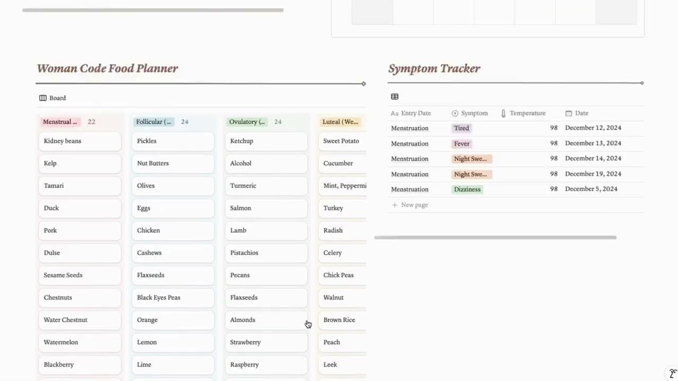The height and width of the screenshot is (381, 678).
Task: Click the Entry Date column header
Action: pyautogui.click(x=411, y=113)
